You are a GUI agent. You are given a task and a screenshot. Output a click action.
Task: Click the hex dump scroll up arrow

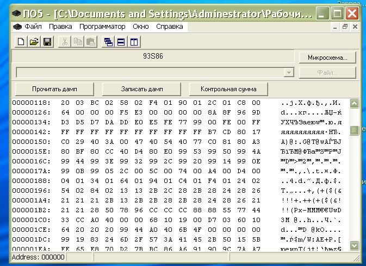(354, 104)
